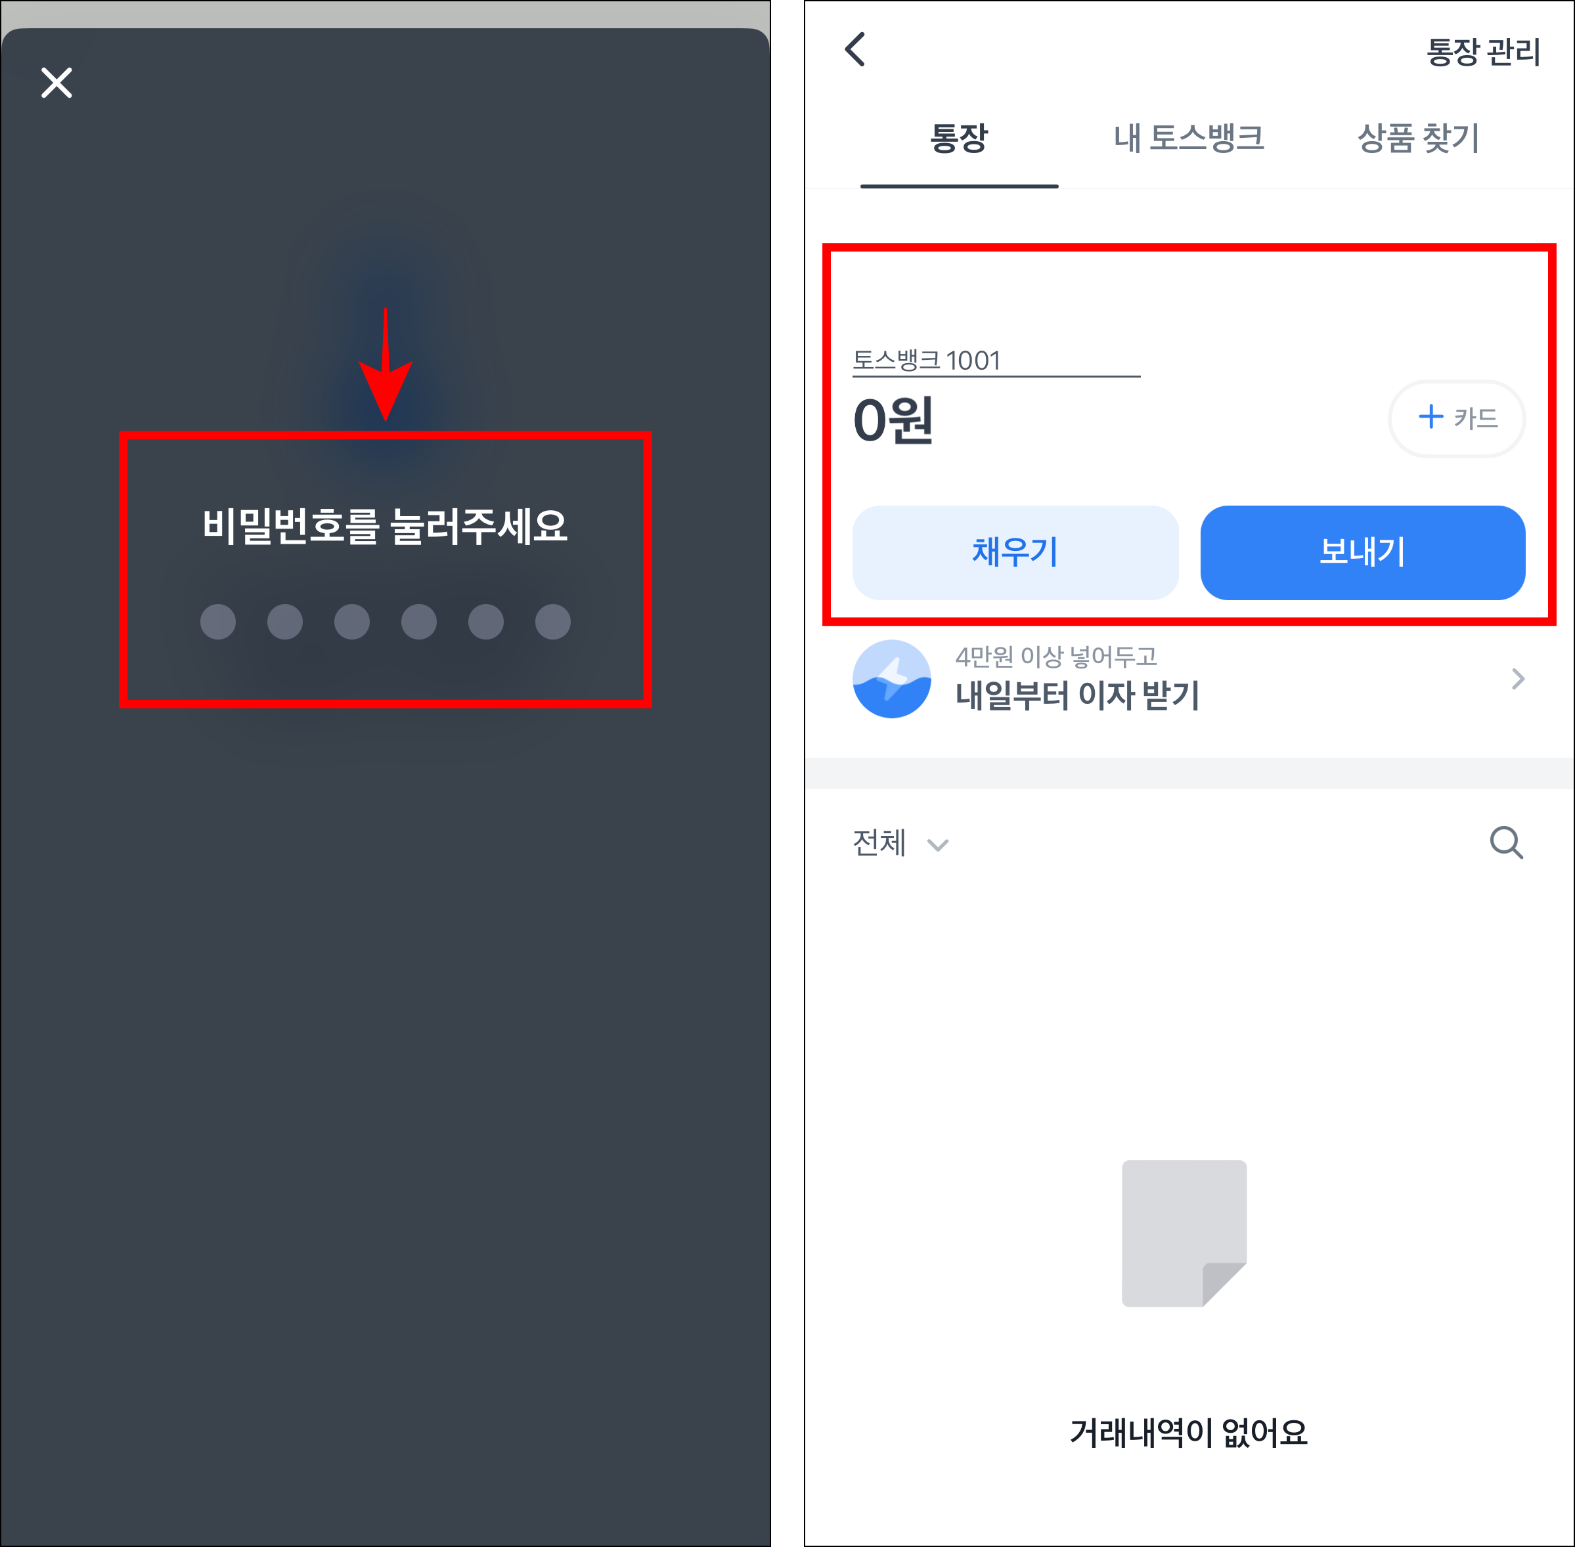The image size is (1575, 1547).
Task: Tap the 토스뱅크 1001 account name
Action: click(927, 360)
